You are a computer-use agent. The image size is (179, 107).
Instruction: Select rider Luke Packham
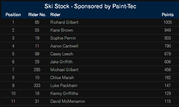[64, 86]
